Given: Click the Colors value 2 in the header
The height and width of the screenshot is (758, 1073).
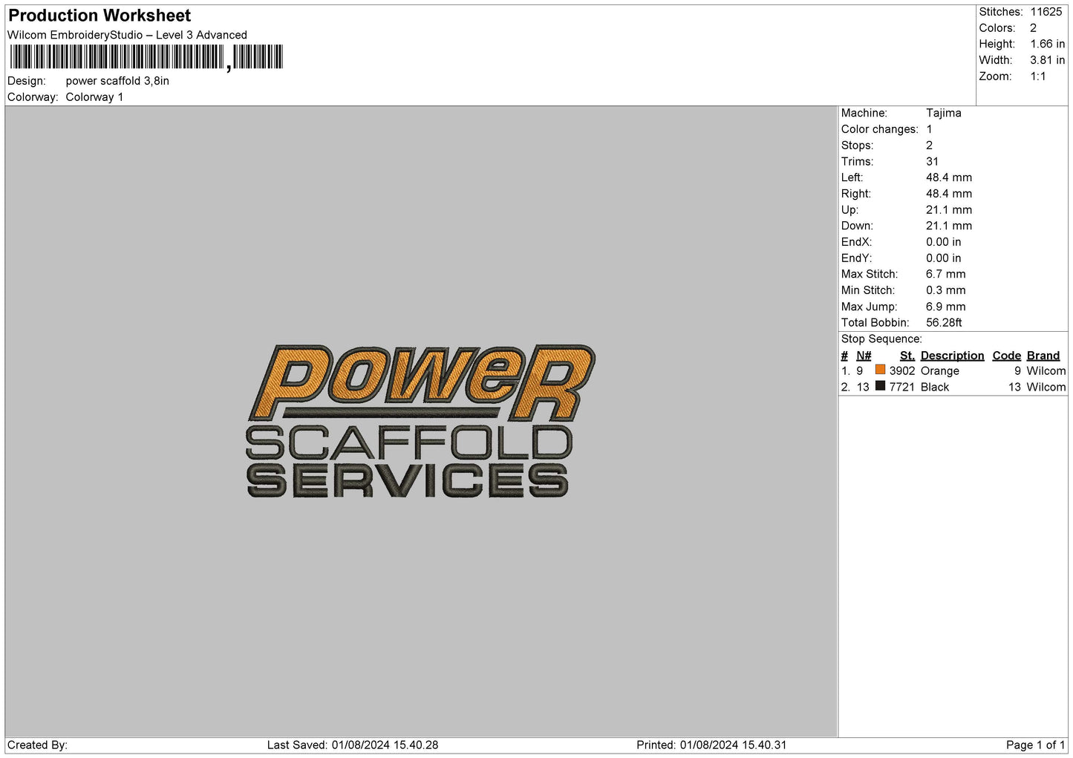Looking at the screenshot, I should tap(1033, 28).
